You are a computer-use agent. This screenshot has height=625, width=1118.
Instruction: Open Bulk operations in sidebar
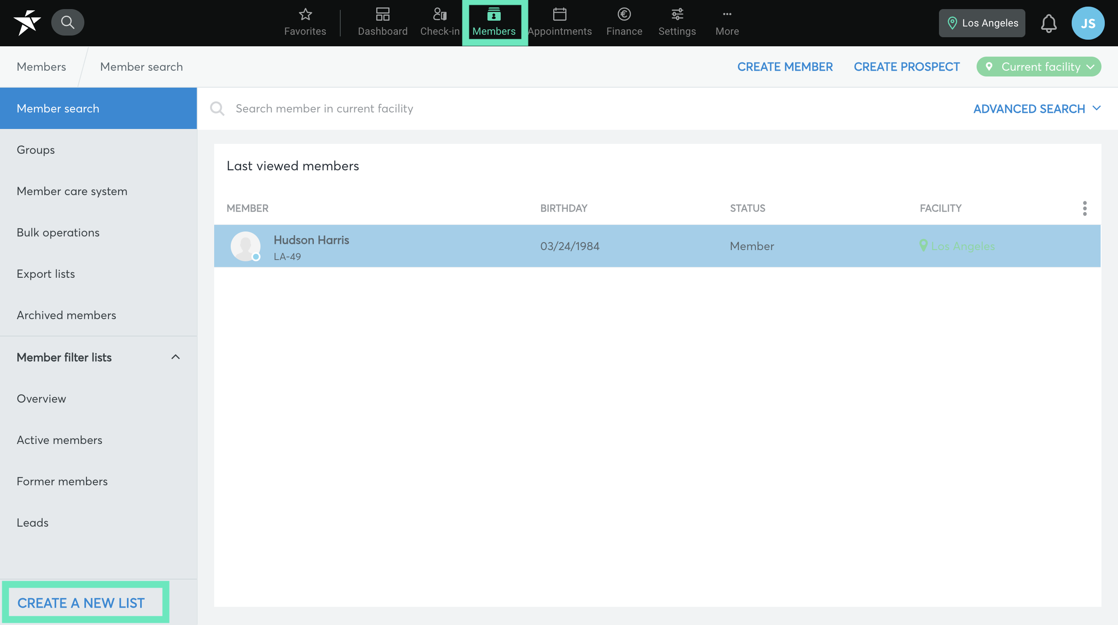[98, 232]
